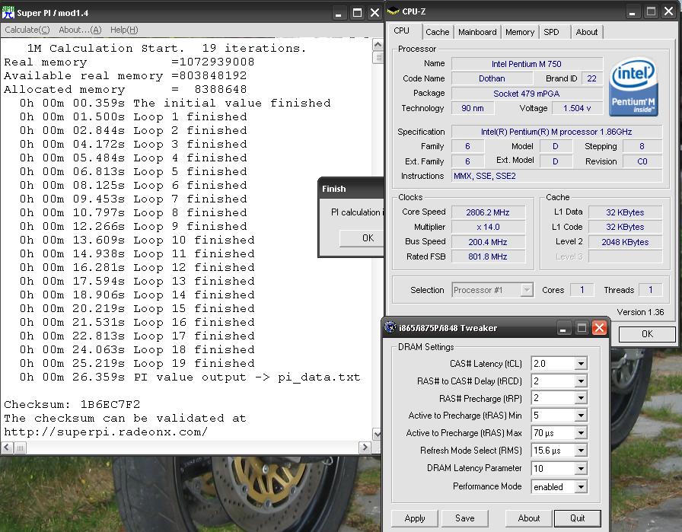Expand Active to Precharge (tRAS) Max dropdown

581,433
